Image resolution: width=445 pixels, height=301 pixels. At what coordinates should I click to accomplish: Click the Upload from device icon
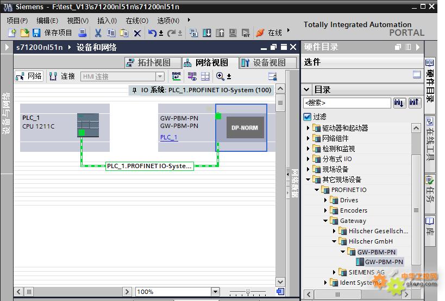click(x=220, y=33)
